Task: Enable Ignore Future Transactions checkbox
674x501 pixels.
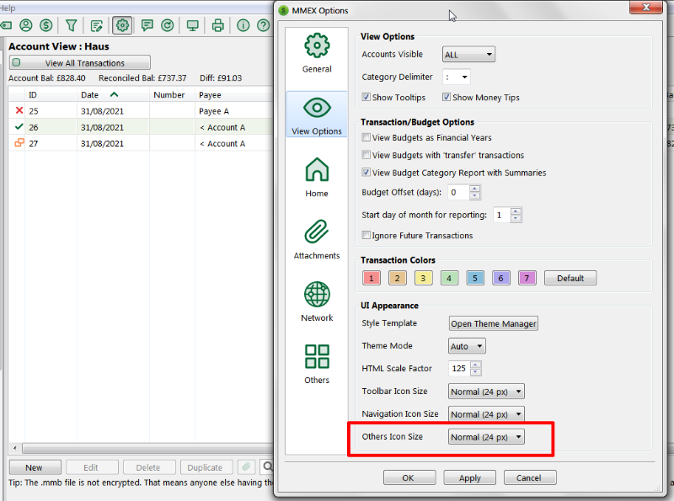Action: (366, 235)
